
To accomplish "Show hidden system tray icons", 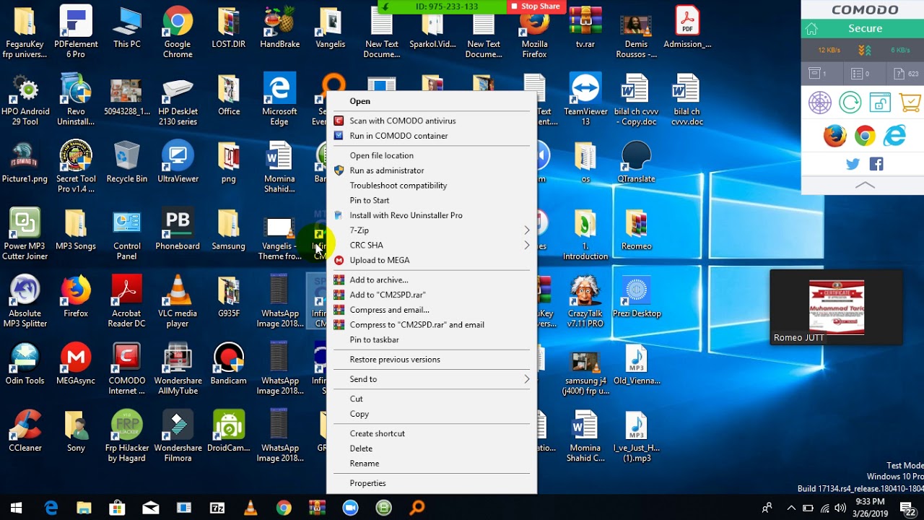I will (x=791, y=508).
